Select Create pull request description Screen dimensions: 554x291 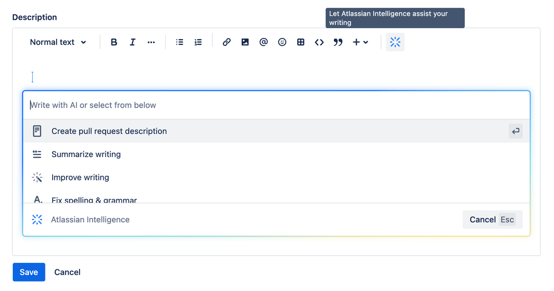click(276, 131)
